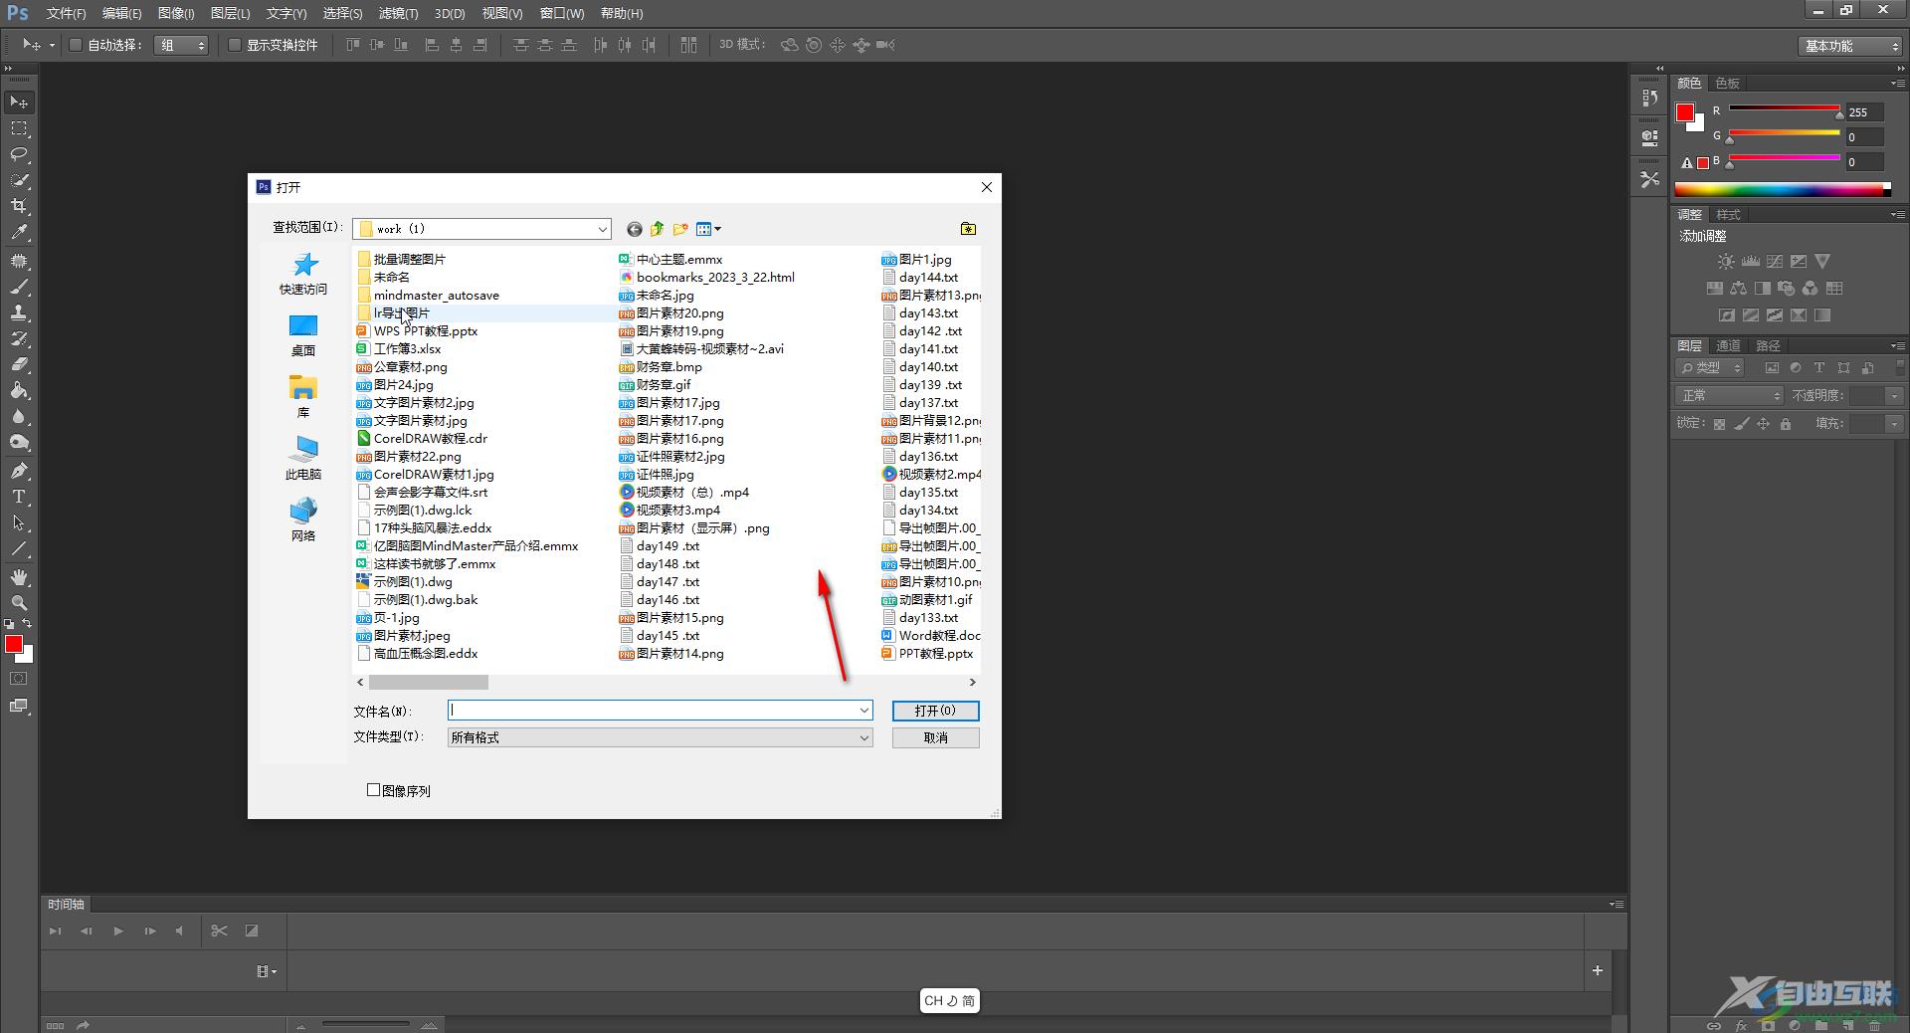Screen dimensions: 1910x1033
Task: Select the Horizontal Type tool
Action: pos(19,497)
